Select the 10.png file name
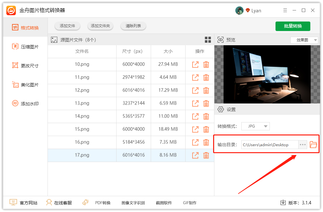323x212 pixels. (x=82, y=64)
